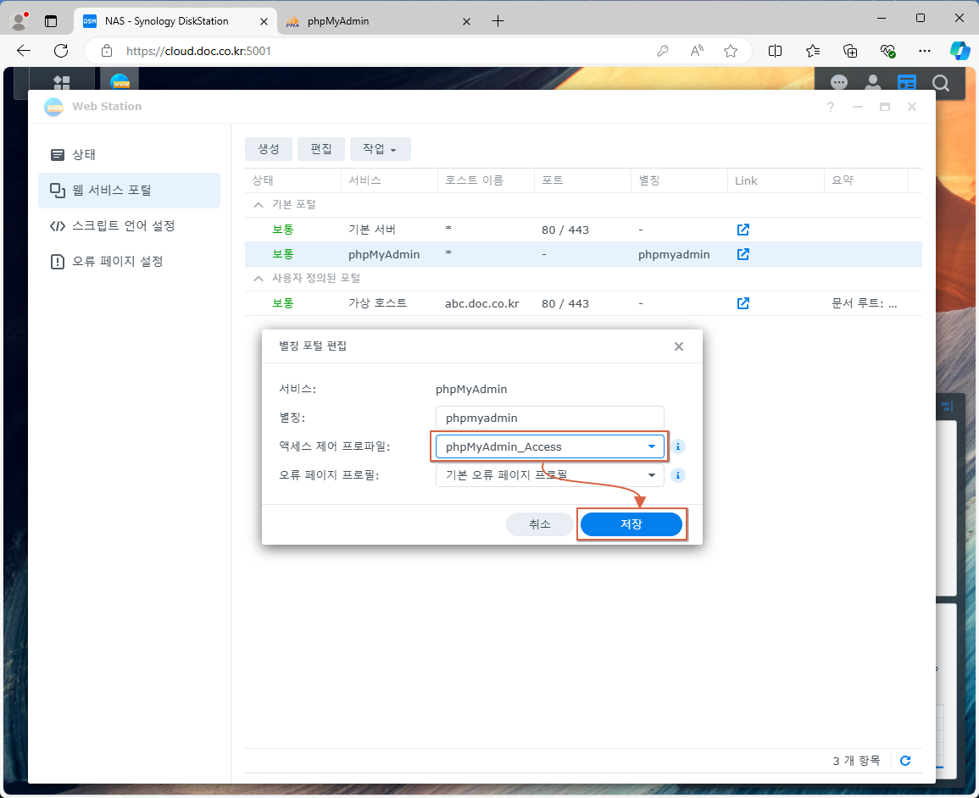Sort by the 별칭 column header
Viewport: 979px width, 798px height.
point(679,180)
